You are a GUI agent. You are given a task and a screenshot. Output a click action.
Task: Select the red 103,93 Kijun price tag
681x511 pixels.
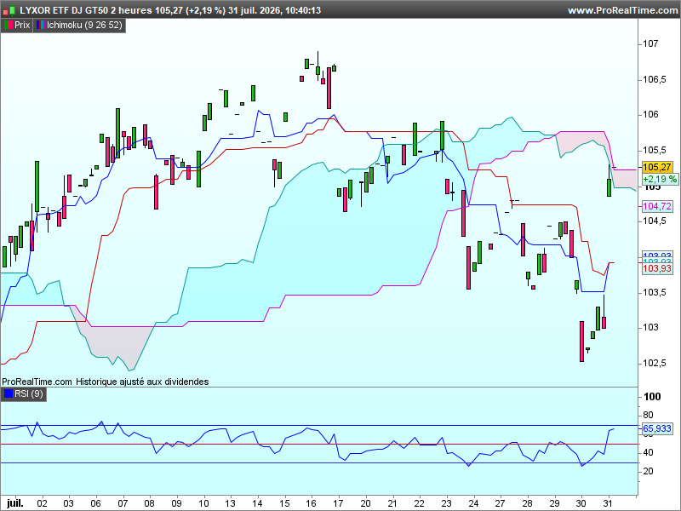pyautogui.click(x=656, y=268)
